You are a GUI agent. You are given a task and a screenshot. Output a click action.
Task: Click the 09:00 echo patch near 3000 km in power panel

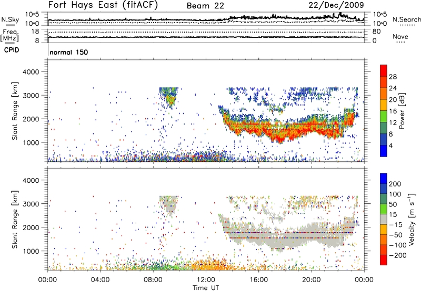[x=168, y=97]
